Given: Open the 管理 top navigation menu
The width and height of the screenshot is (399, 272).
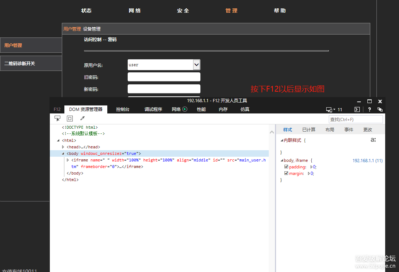Looking at the screenshot, I should (231, 11).
